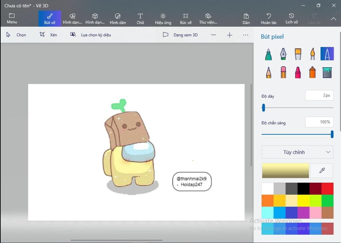Pick the lime green color swatch
Screen dimensions: 341x243
315,201
